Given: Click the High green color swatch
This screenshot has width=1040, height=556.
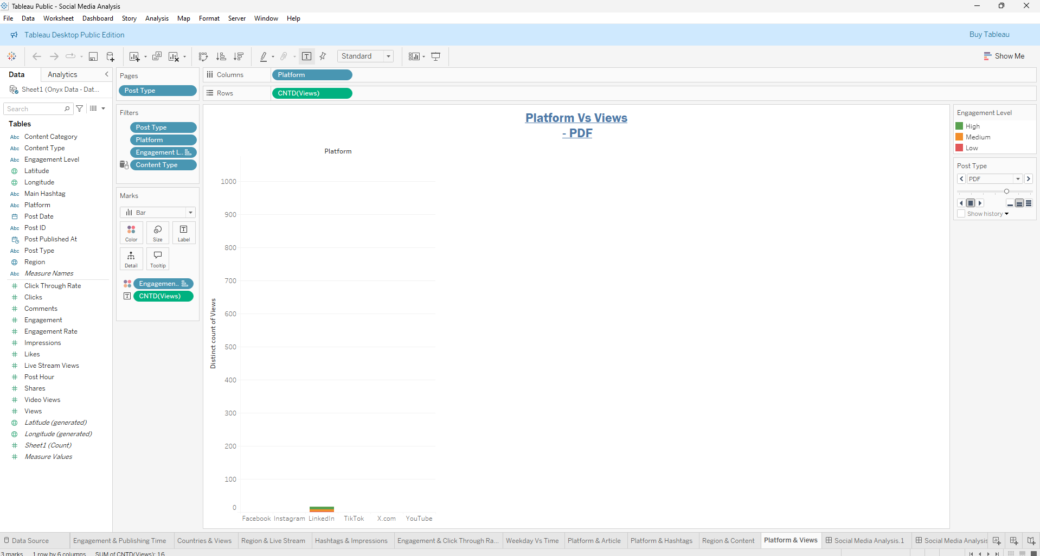Looking at the screenshot, I should 959,126.
